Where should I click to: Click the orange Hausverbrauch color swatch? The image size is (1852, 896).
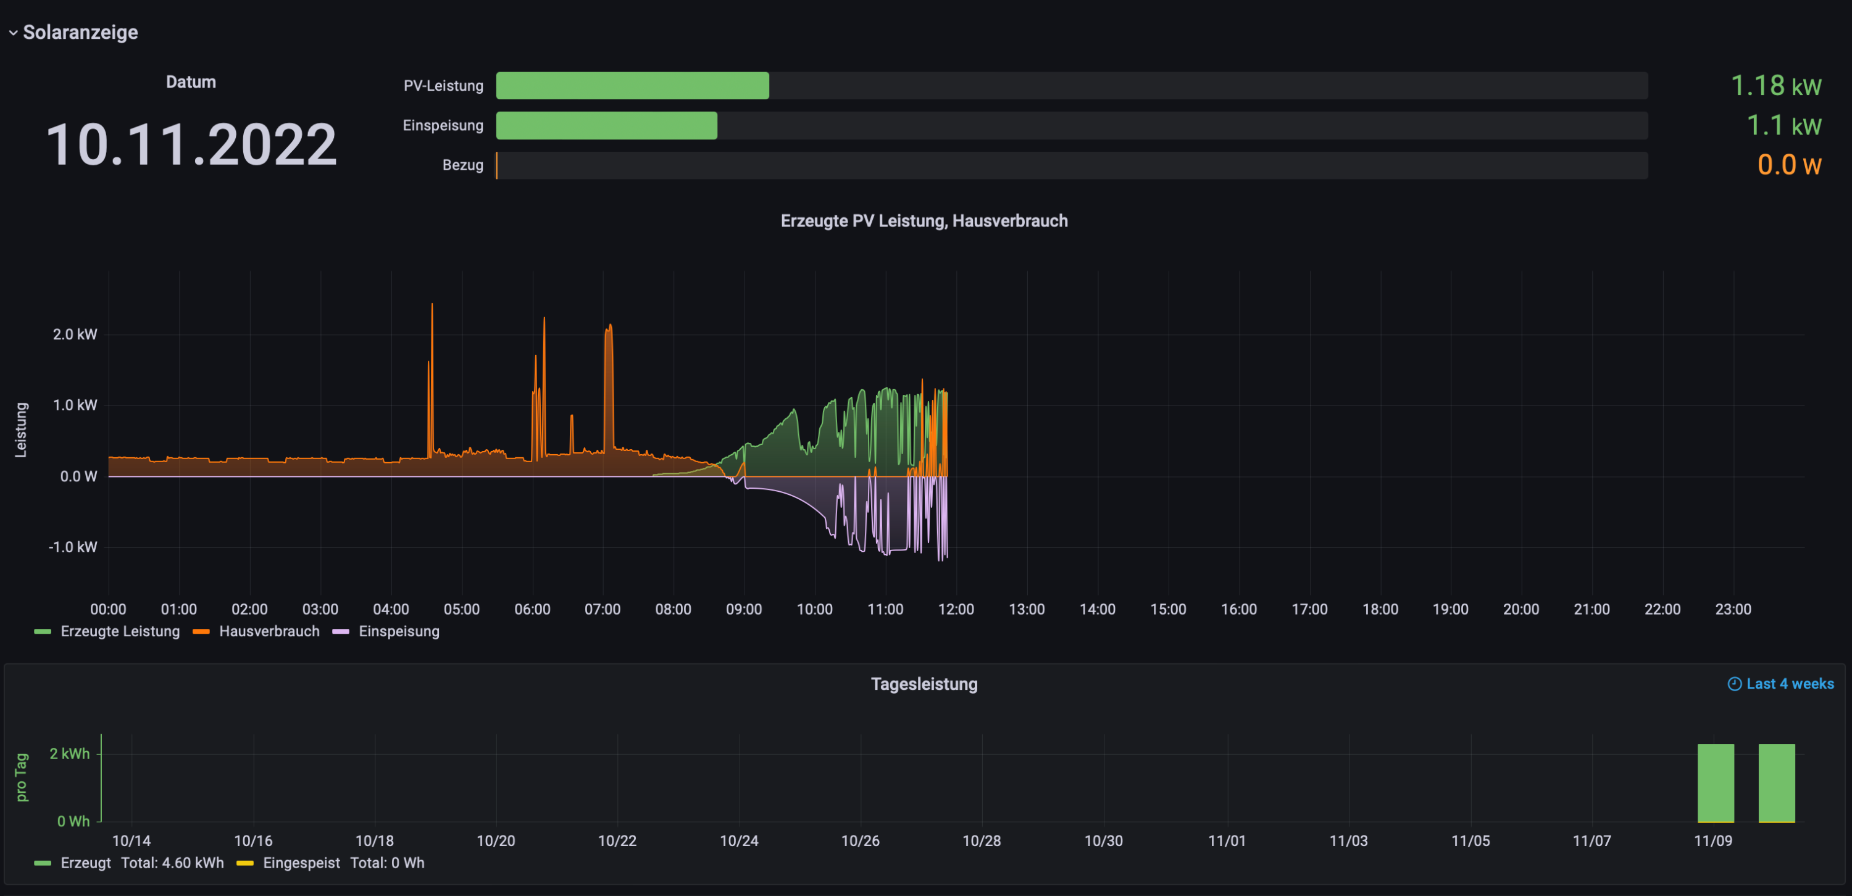(201, 632)
